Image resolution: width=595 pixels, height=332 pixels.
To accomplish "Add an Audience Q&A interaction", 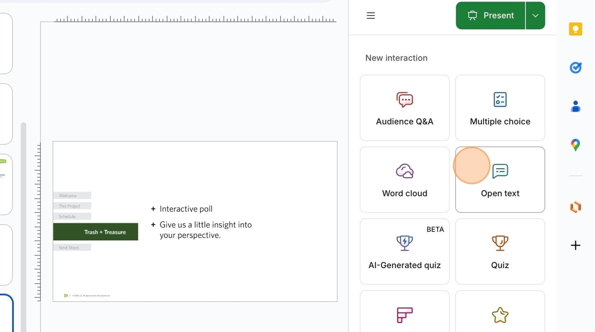I will 404,108.
